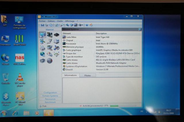
Task: Select the Panneau de configuration desktop icon
Action: 19,23
